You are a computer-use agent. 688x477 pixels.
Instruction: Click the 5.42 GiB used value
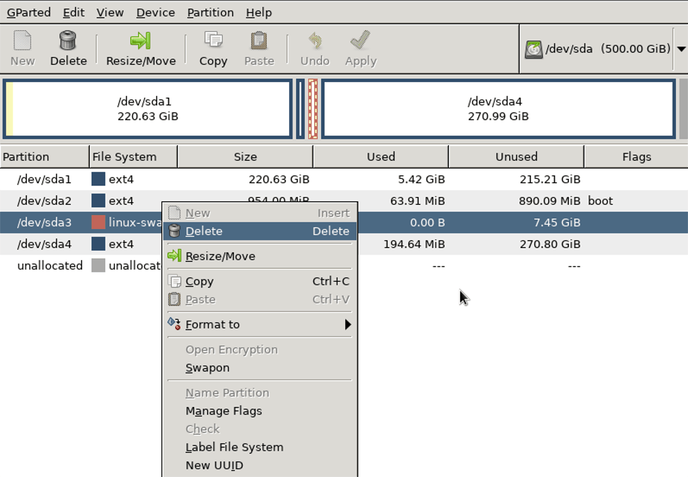point(421,180)
